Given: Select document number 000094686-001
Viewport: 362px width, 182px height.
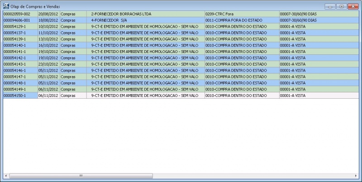Looking at the screenshot, I should click(20, 20).
